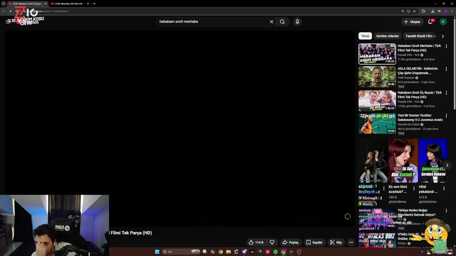Screen dimensions: 456x256
Task: Show more filter chips with right arrow
Action: tap(443, 36)
